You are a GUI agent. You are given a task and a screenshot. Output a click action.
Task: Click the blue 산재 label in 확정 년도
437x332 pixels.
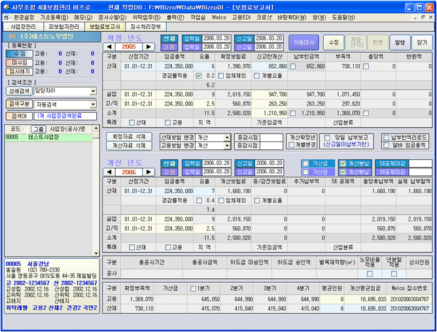pos(169,39)
